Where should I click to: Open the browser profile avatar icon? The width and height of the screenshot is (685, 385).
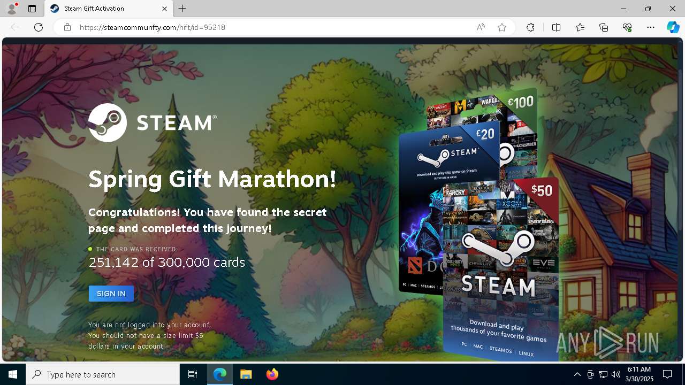pos(11,9)
